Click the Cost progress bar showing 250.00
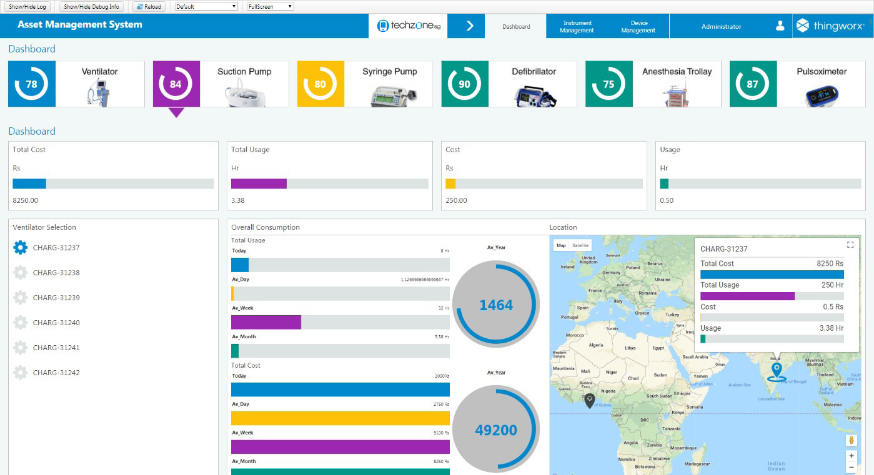 click(544, 184)
